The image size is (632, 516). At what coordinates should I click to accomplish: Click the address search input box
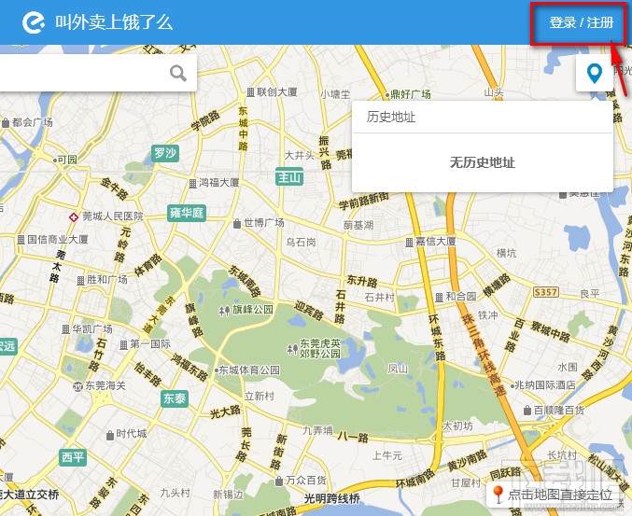coord(97,73)
